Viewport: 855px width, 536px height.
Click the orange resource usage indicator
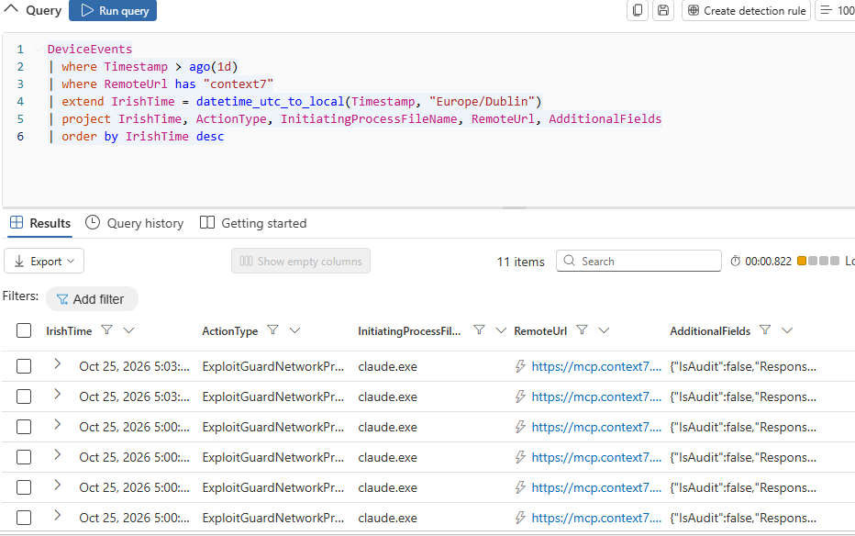coord(802,261)
